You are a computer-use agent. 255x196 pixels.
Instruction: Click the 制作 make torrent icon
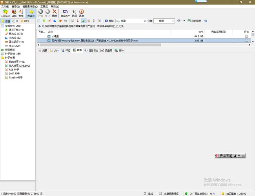[21, 13]
